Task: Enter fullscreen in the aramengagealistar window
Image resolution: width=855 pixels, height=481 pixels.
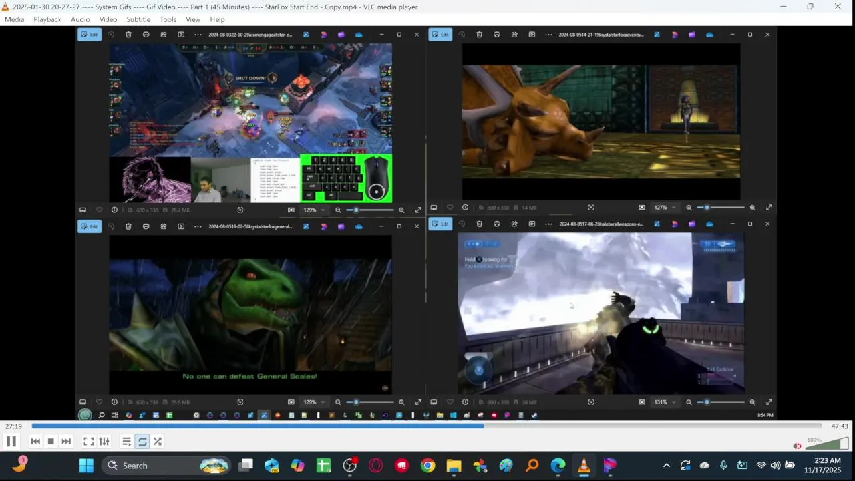Action: pyautogui.click(x=418, y=210)
